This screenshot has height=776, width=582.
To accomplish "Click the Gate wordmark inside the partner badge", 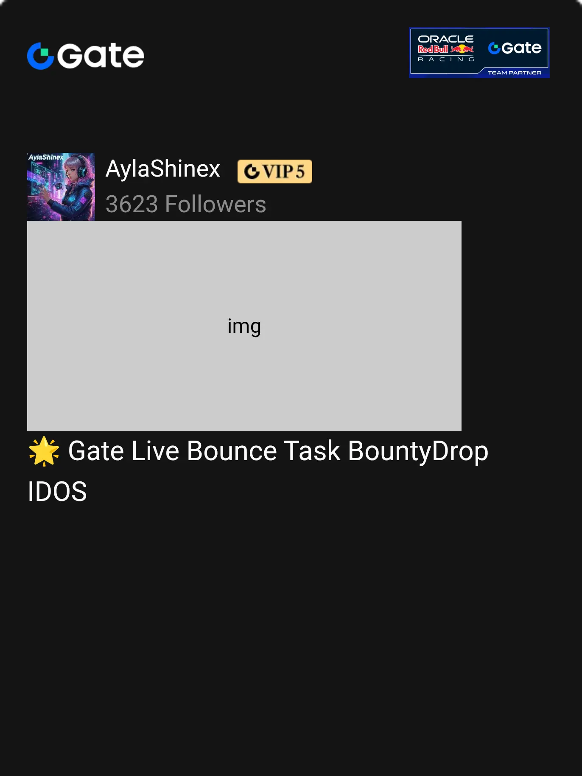I will (x=521, y=48).
